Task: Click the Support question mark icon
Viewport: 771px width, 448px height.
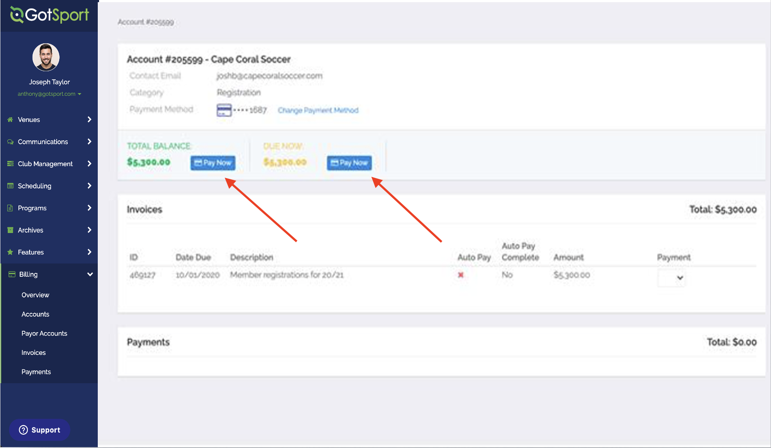Action: [24, 430]
